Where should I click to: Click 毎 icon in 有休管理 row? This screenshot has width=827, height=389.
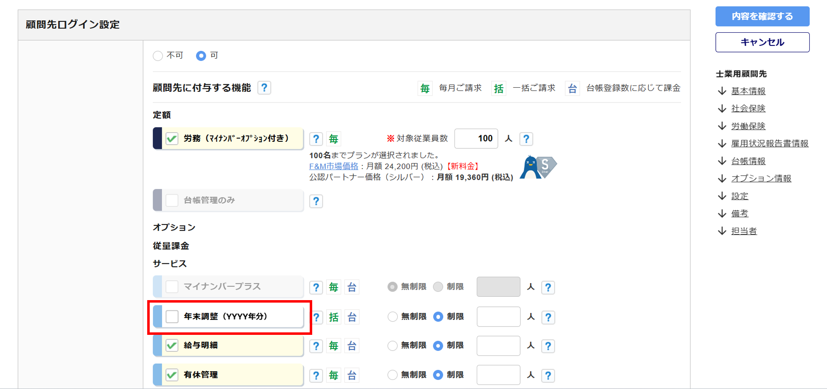[x=334, y=375]
